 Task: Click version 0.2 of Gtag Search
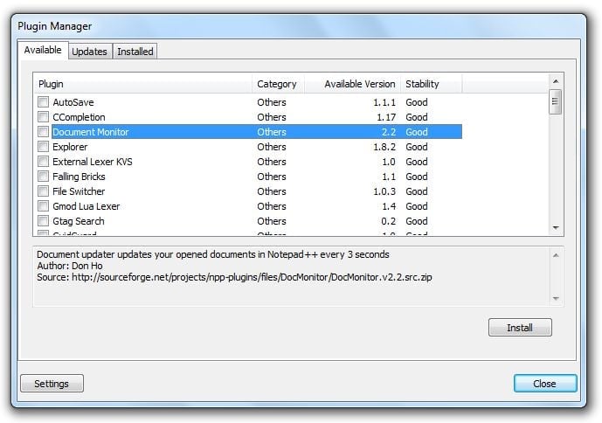[x=389, y=221]
